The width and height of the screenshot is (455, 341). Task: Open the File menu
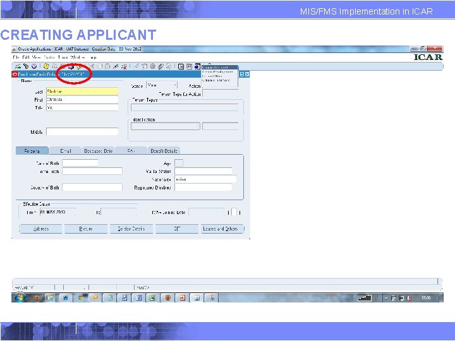coord(16,57)
